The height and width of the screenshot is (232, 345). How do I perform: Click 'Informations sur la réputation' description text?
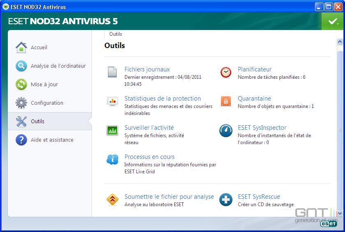[170, 168]
